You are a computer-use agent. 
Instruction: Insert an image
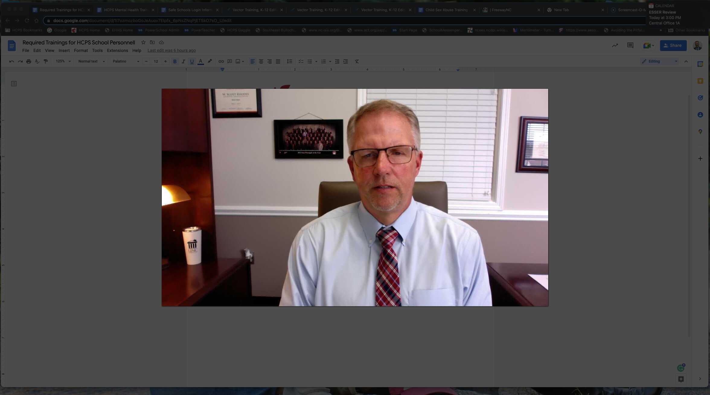pos(238,61)
